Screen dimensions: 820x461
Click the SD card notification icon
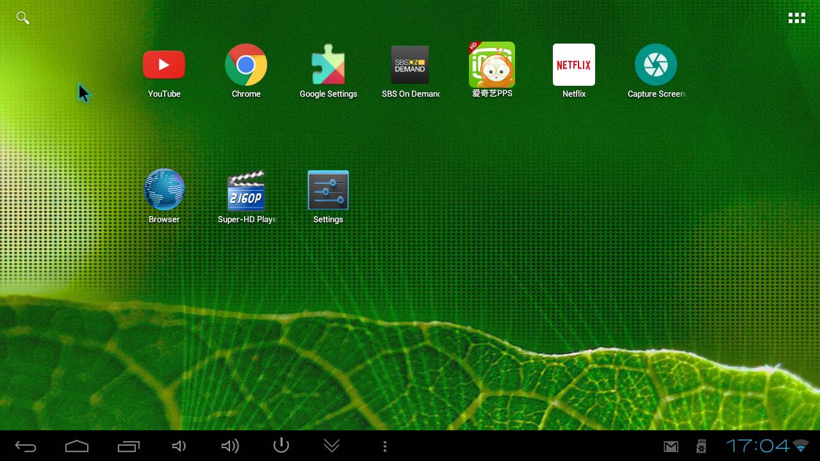point(701,446)
